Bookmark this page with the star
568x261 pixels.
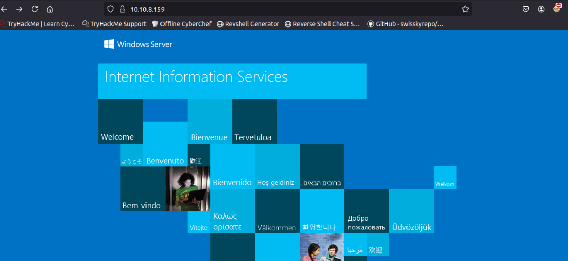(465, 9)
